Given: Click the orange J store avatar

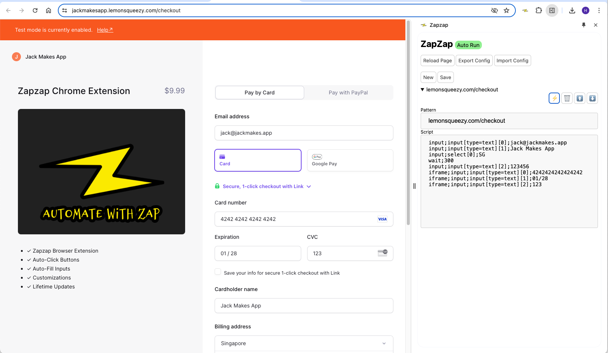Looking at the screenshot, I should tap(16, 57).
